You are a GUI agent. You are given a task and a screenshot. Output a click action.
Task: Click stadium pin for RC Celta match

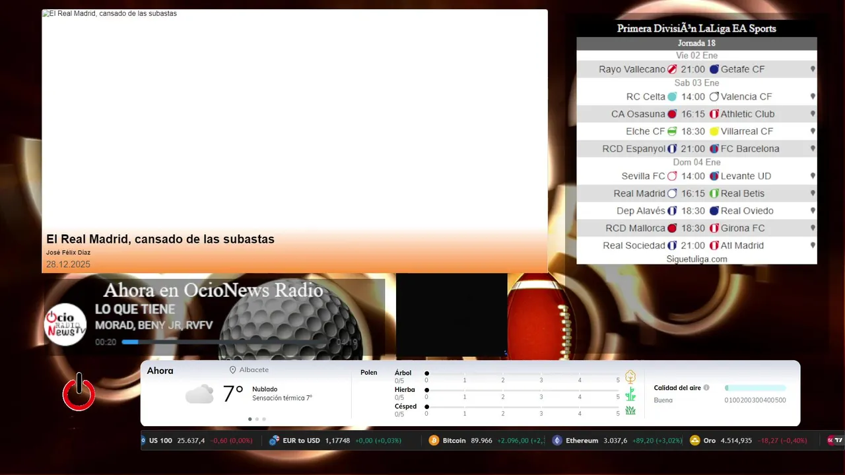tap(813, 96)
